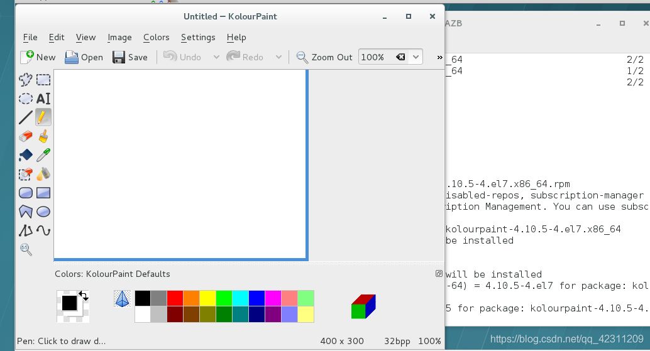Select the Zoom magnifier tool
This screenshot has width=650, height=351.
click(26, 249)
